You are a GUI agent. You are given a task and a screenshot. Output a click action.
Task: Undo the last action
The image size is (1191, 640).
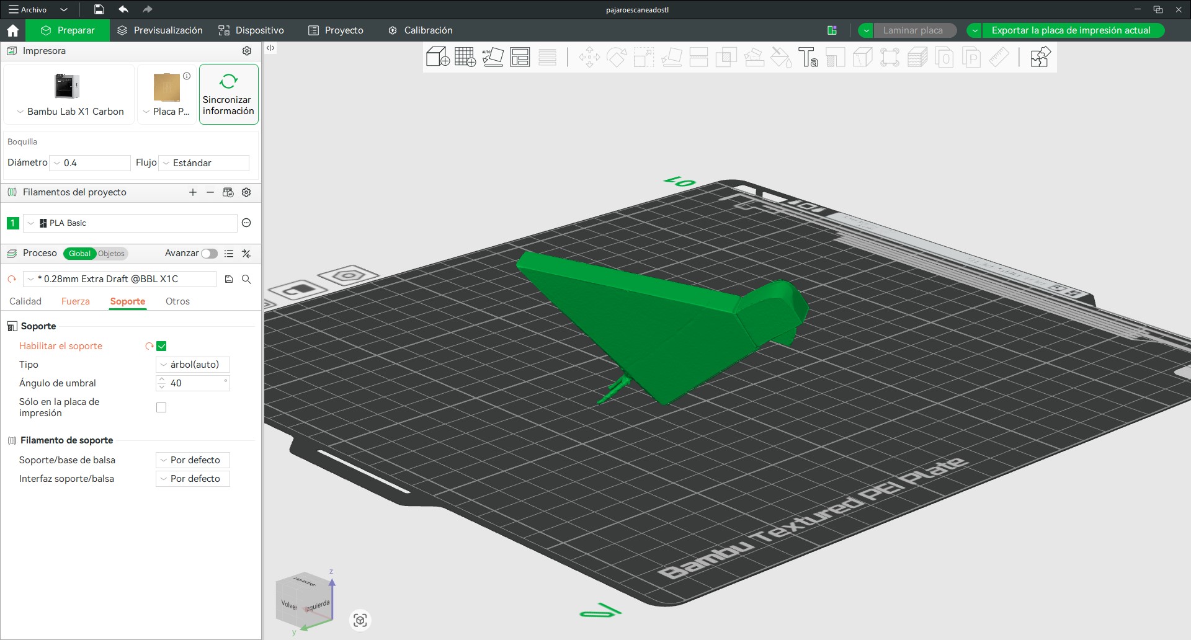click(123, 9)
